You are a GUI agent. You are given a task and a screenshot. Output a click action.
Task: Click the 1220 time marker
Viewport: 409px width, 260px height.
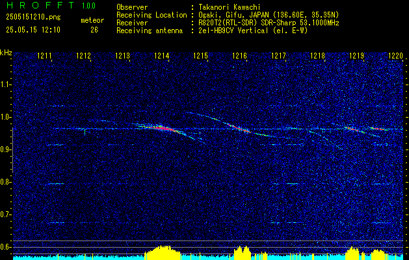point(395,55)
